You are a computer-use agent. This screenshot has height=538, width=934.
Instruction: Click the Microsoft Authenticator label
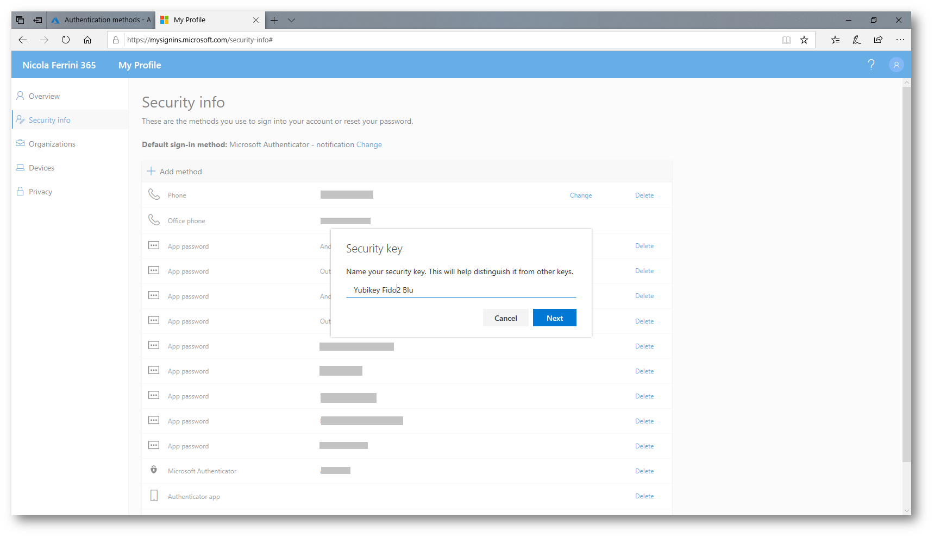[x=202, y=471]
